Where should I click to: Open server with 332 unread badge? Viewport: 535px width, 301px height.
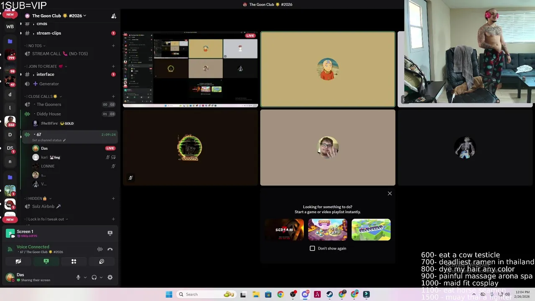pyautogui.click(x=10, y=121)
